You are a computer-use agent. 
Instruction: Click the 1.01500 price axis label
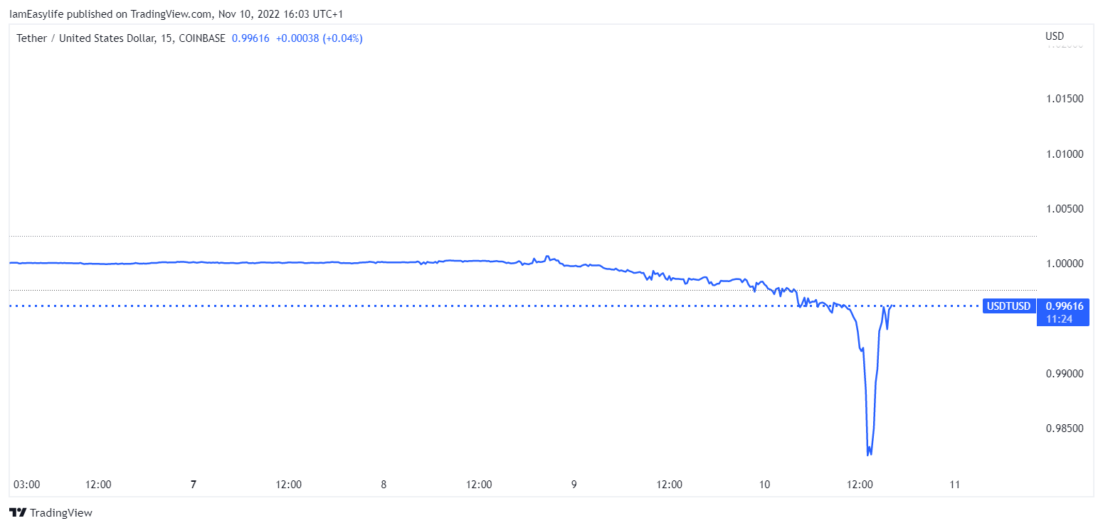[x=1065, y=98]
